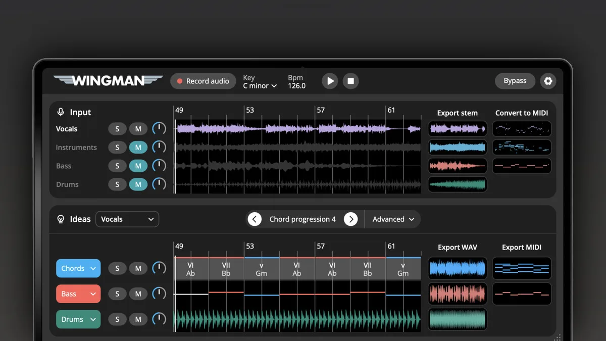Viewport: 606px width, 341px height.
Task: Convert vocals to MIDI thumbnail
Action: coord(522,129)
